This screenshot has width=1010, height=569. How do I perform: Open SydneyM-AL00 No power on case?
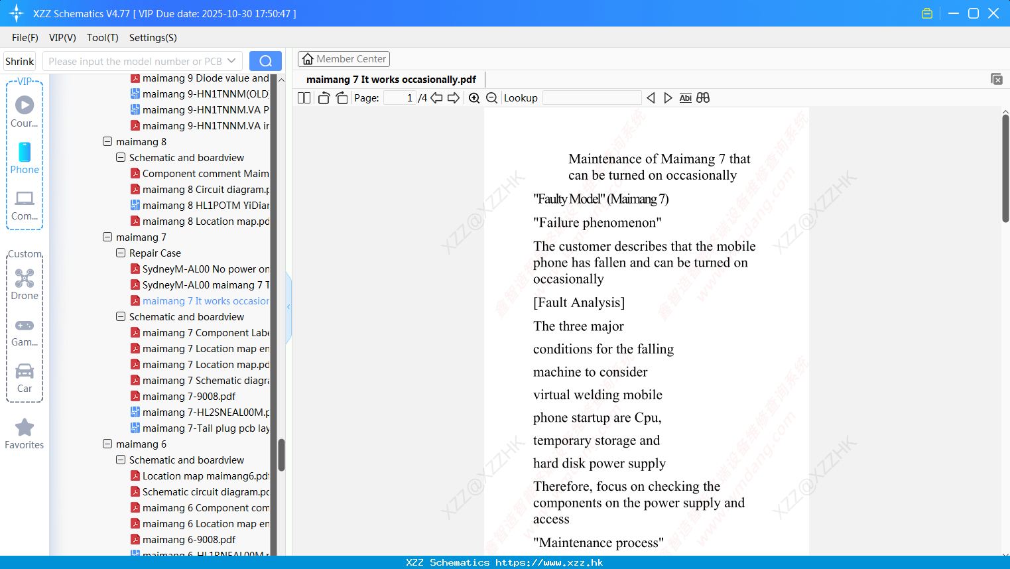(200, 269)
